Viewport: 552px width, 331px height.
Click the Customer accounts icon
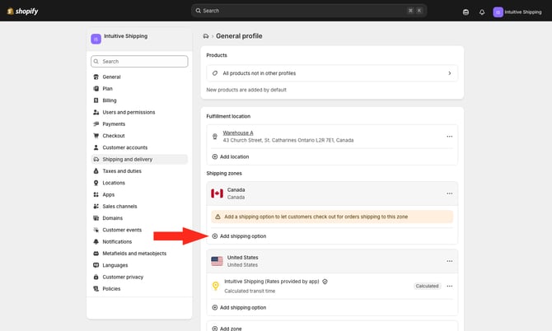(96, 147)
